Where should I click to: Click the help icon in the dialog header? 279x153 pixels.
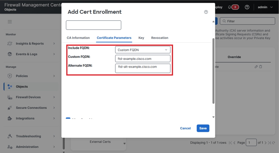point(206,12)
